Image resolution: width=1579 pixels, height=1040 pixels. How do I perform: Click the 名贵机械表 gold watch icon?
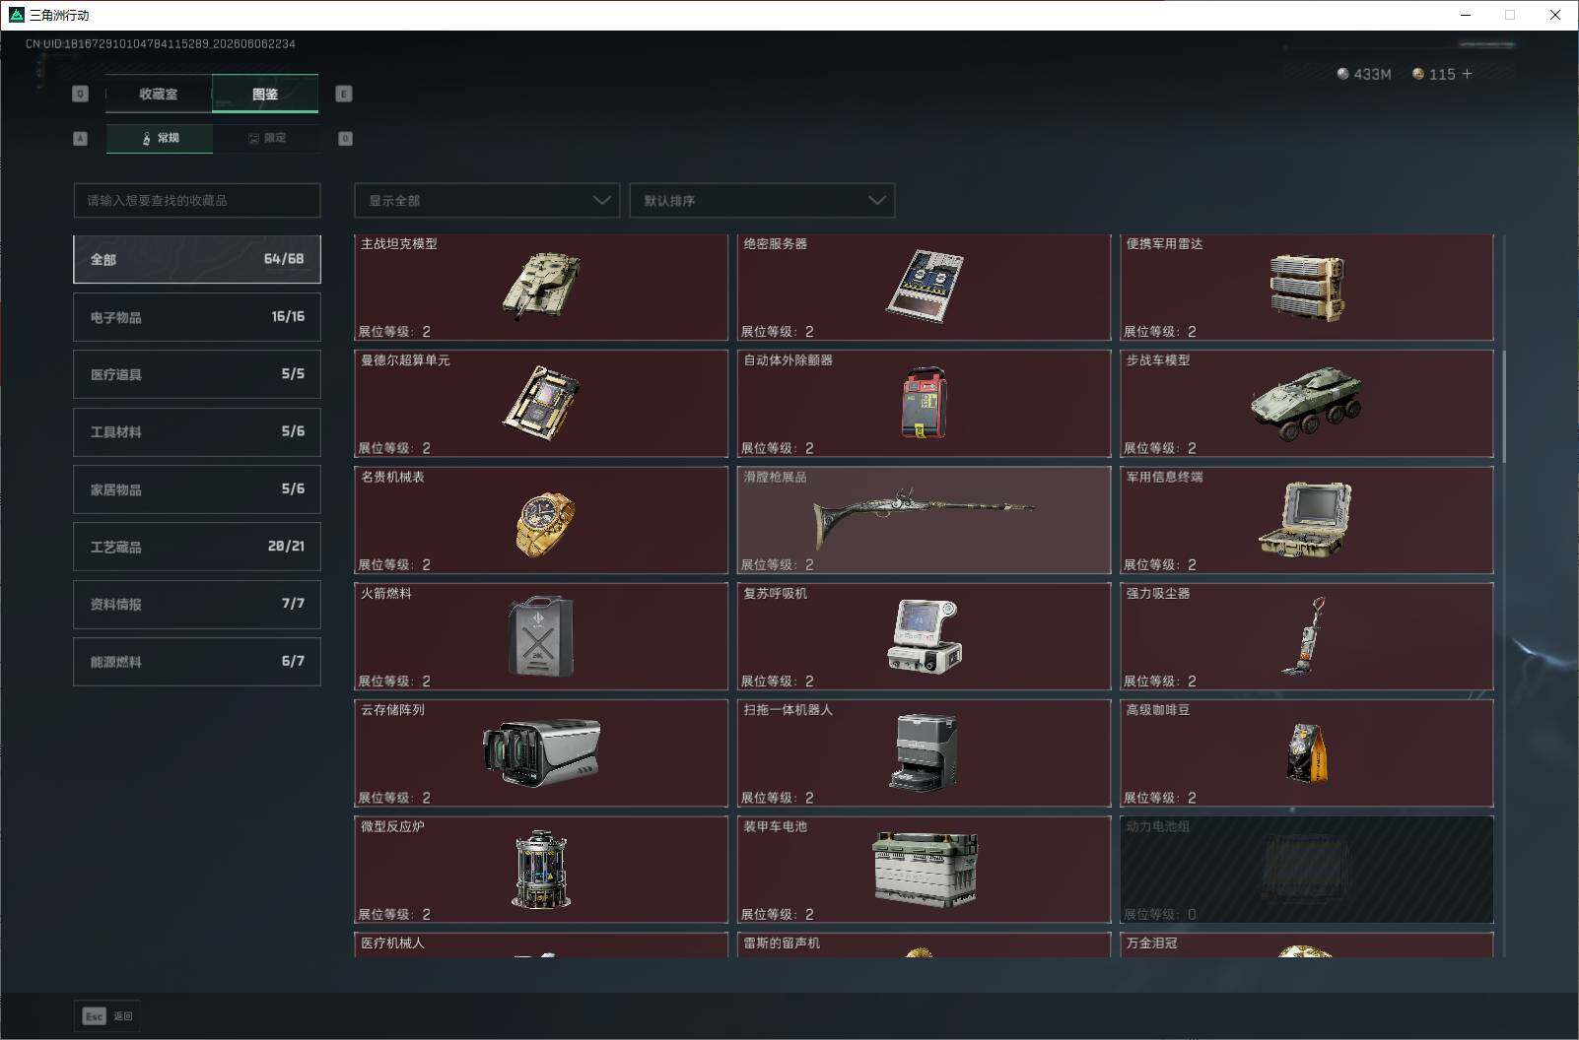click(544, 523)
